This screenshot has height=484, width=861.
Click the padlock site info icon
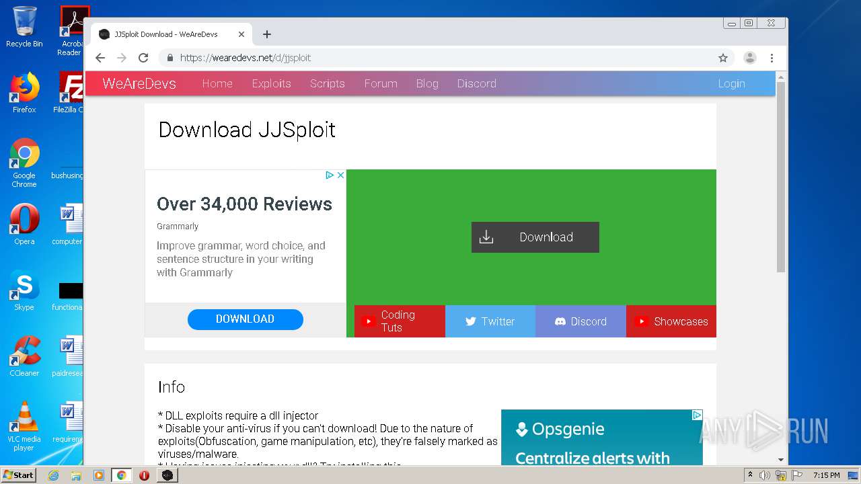point(170,58)
